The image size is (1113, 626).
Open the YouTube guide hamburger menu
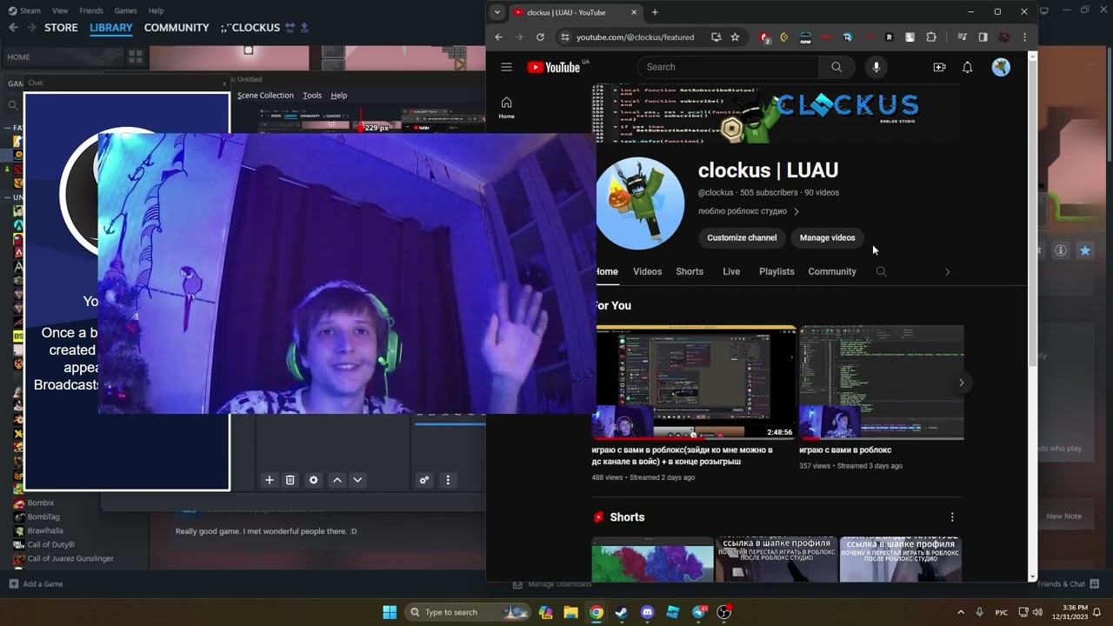[506, 67]
